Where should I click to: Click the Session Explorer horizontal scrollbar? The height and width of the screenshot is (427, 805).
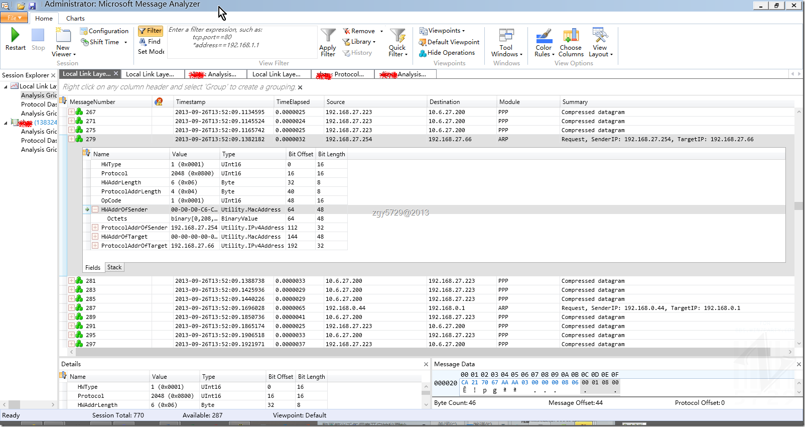(x=29, y=404)
